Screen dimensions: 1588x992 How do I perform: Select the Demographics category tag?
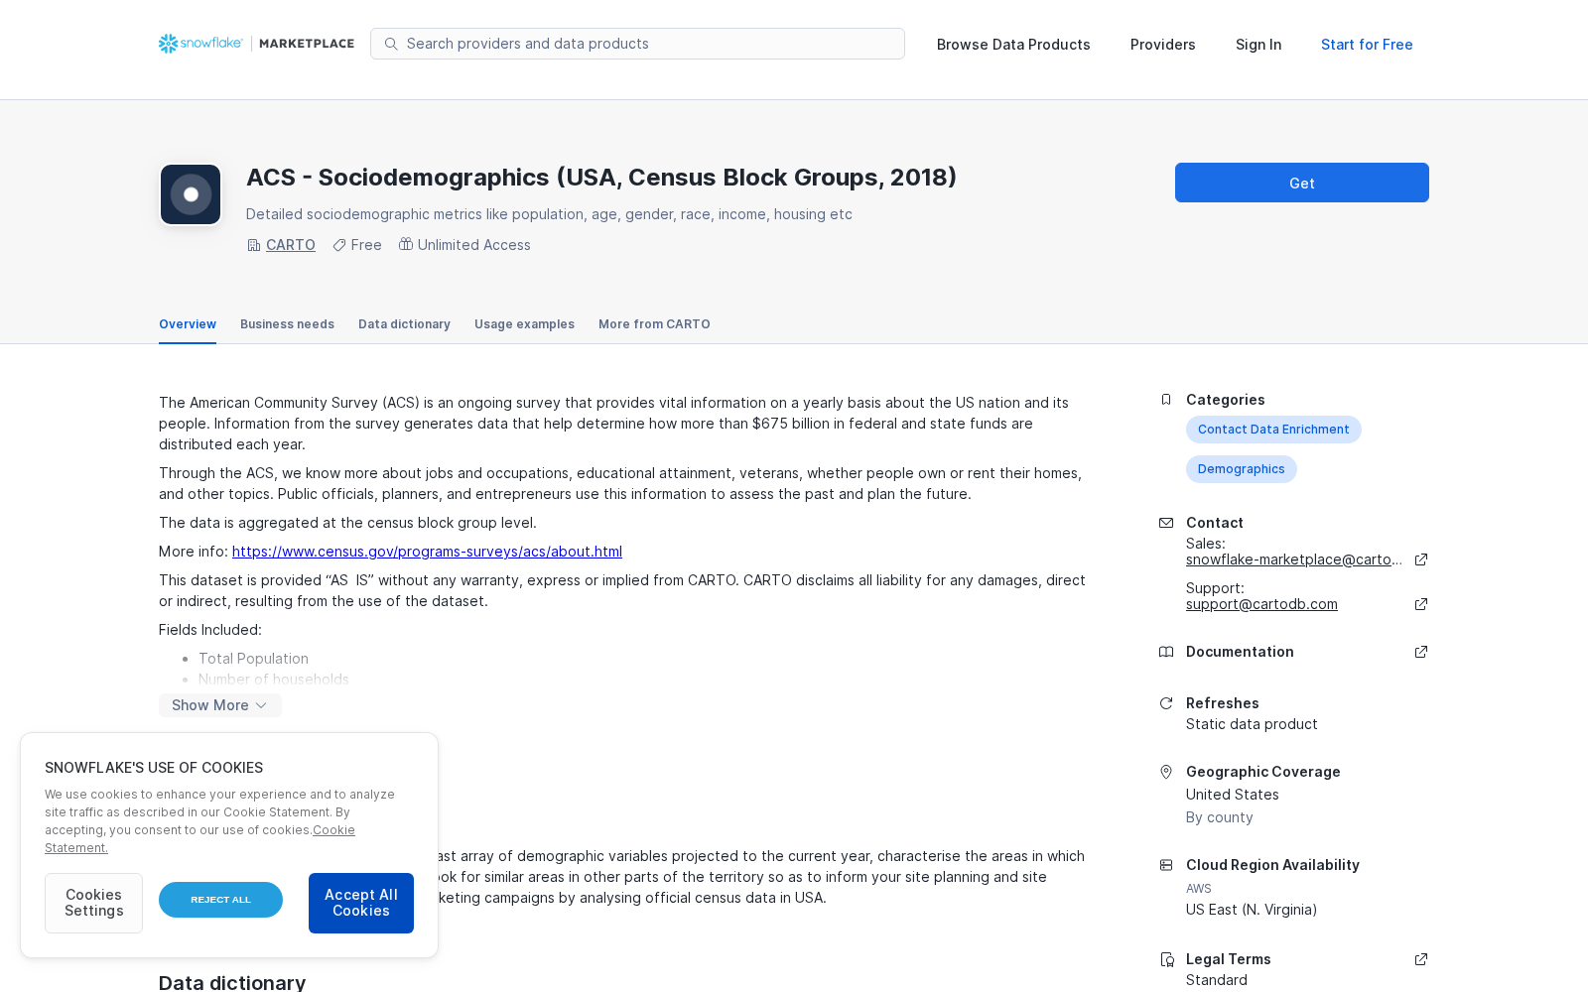coord(1241,469)
